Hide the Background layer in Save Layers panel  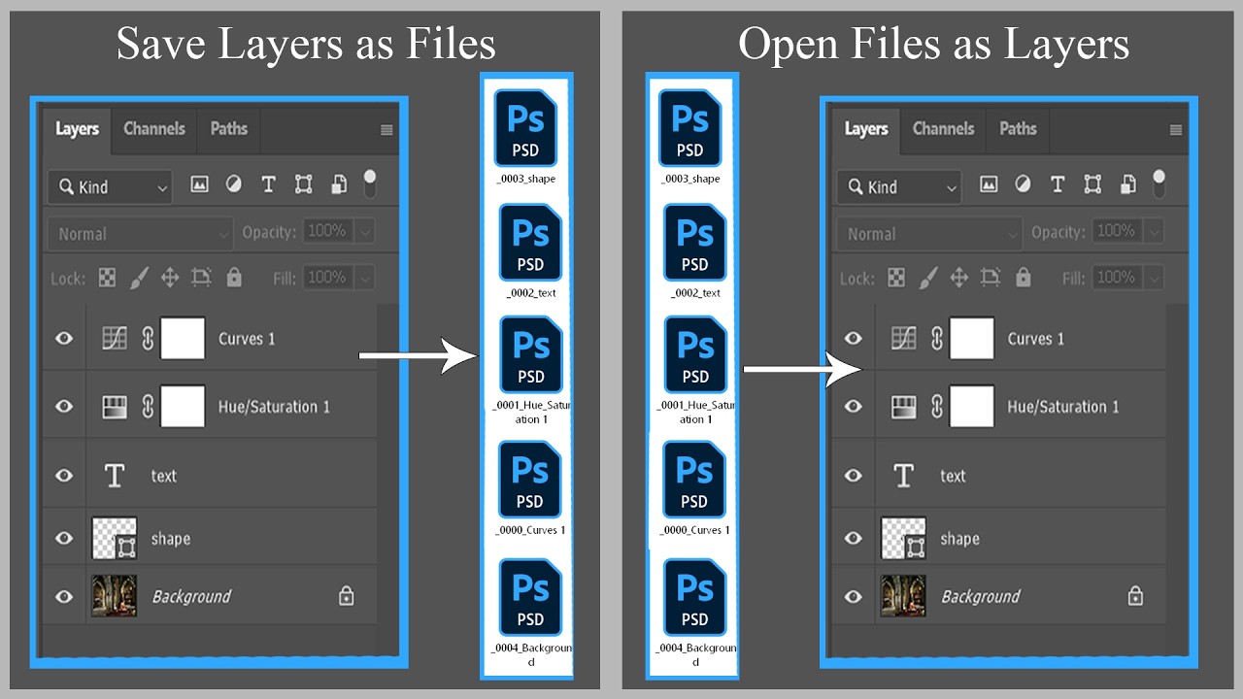(64, 596)
